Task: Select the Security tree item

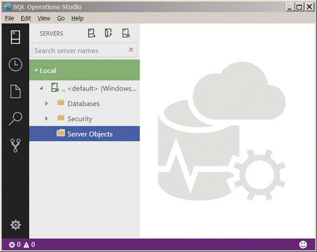Action: [x=84, y=119]
